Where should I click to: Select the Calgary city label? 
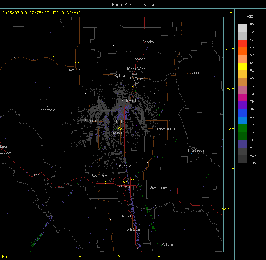click(123, 186)
